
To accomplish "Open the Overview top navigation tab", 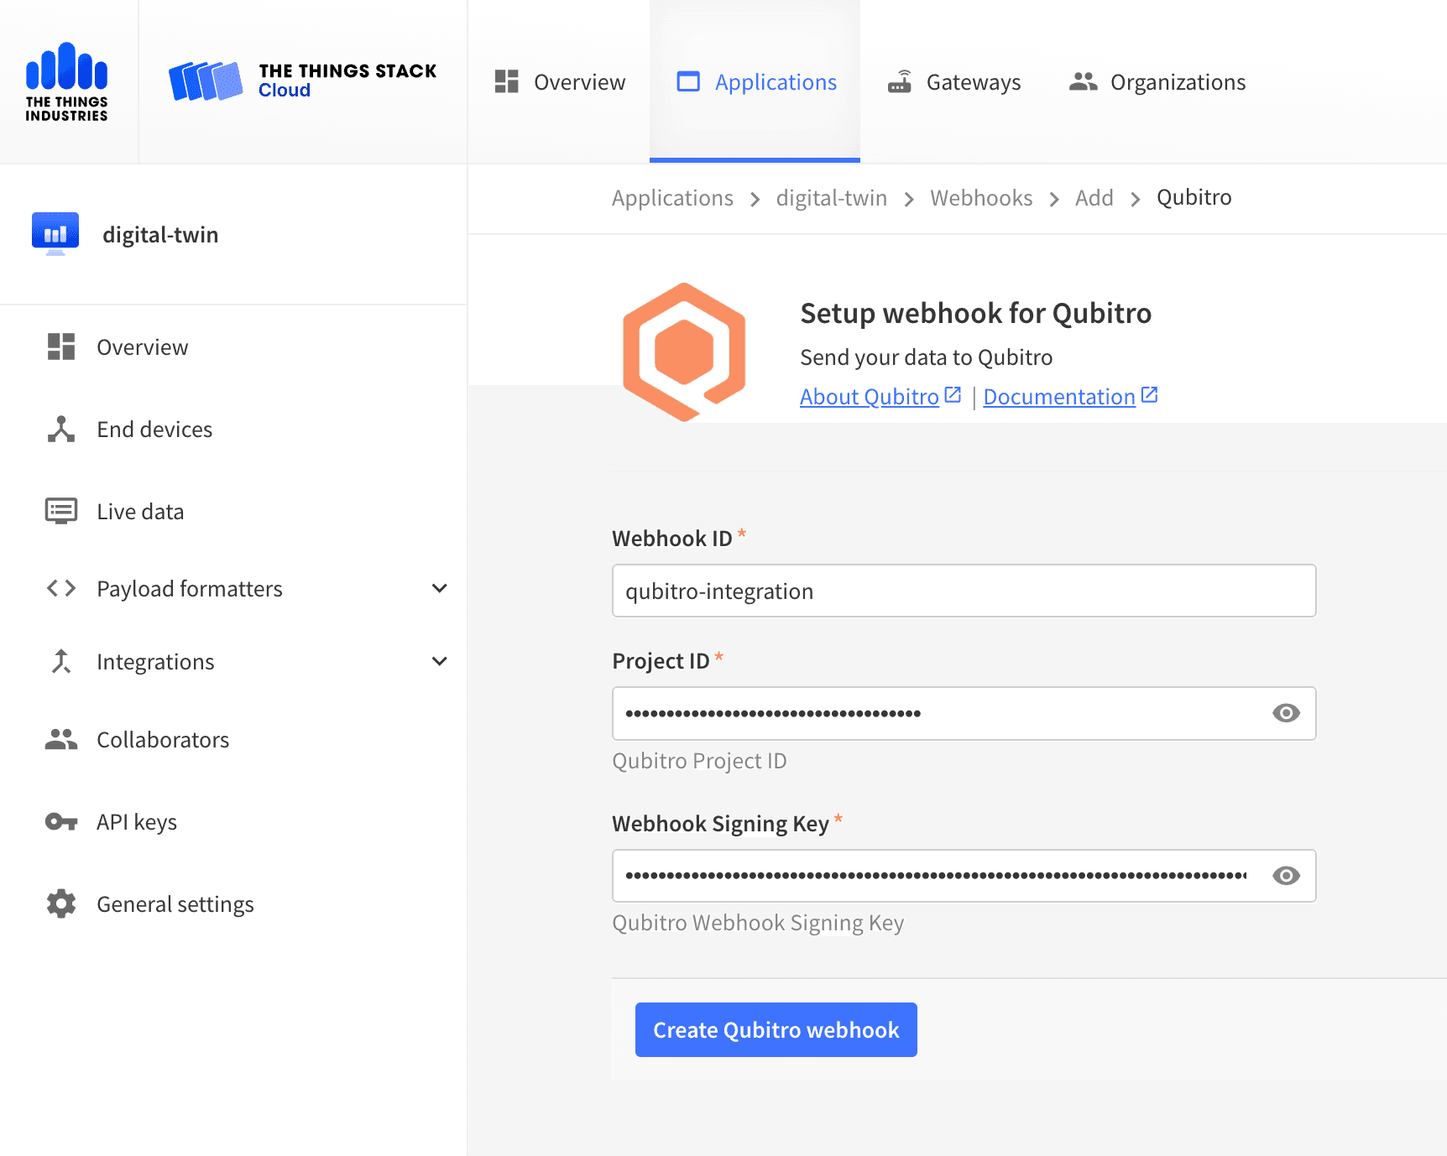I will pos(560,81).
